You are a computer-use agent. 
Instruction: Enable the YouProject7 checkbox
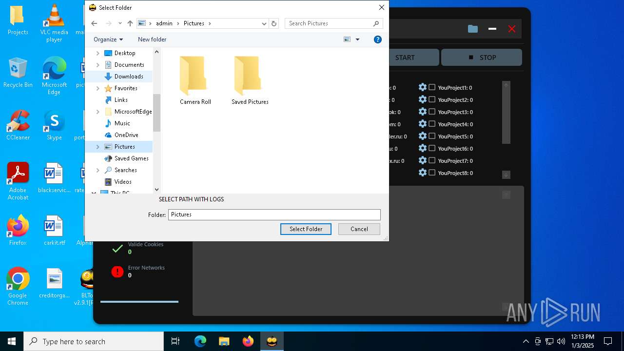[432, 160]
